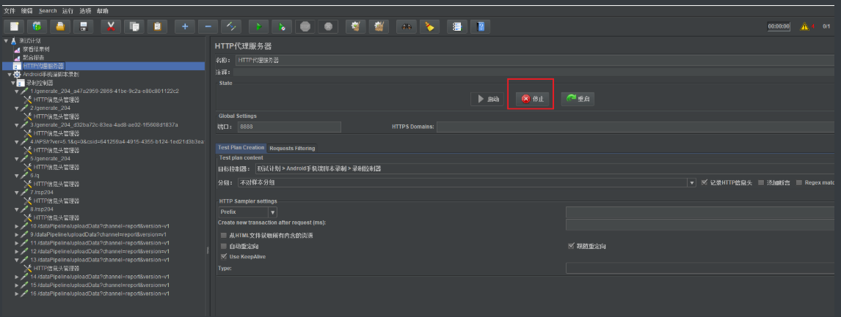Open search with the binoculars icon

tap(406, 26)
